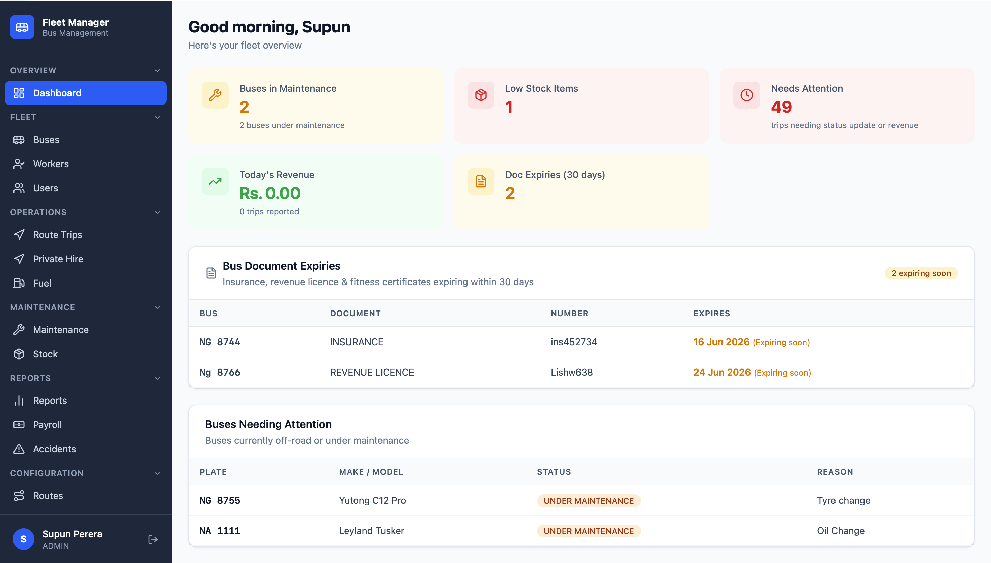Click the Stock box icon in sidebar
991x563 pixels.
click(19, 354)
